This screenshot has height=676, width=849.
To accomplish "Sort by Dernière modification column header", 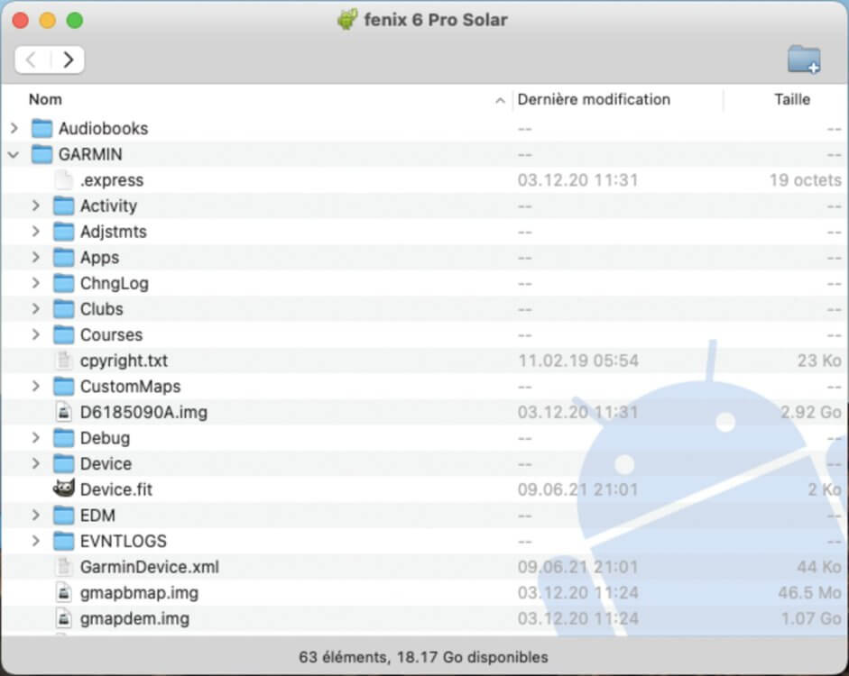I will [x=594, y=99].
